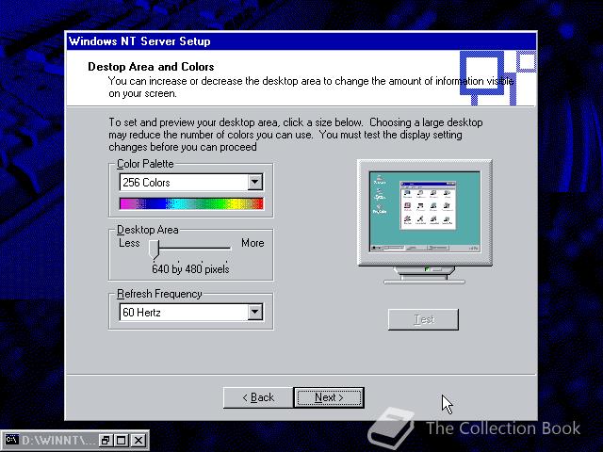
Task: Click the Test button
Action: (423, 319)
